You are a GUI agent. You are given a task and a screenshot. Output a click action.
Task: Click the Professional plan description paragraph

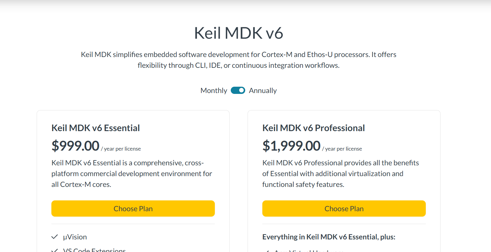coord(340,174)
